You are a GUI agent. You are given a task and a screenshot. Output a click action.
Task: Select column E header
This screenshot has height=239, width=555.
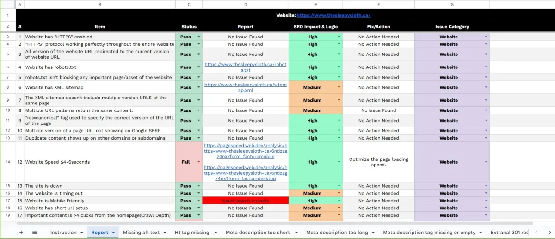pos(315,4)
